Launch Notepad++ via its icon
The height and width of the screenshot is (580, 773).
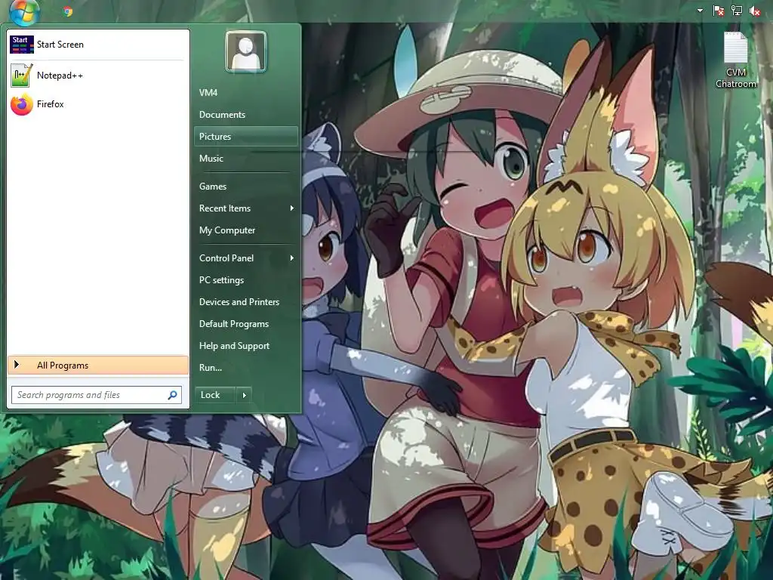(22, 76)
